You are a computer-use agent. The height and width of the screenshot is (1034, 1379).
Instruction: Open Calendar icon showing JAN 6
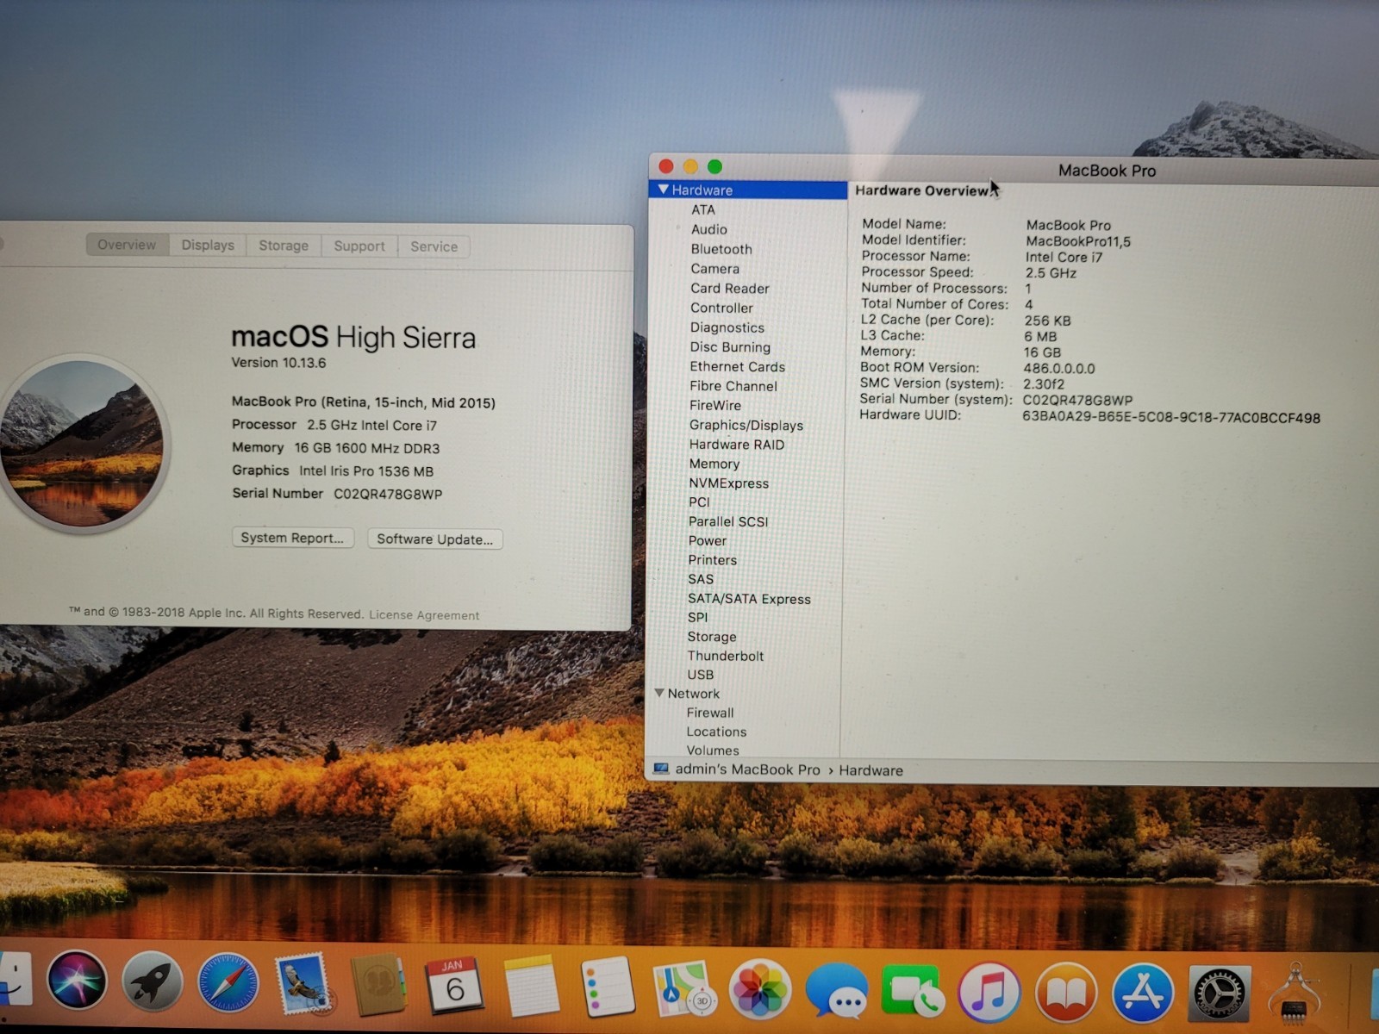[454, 985]
